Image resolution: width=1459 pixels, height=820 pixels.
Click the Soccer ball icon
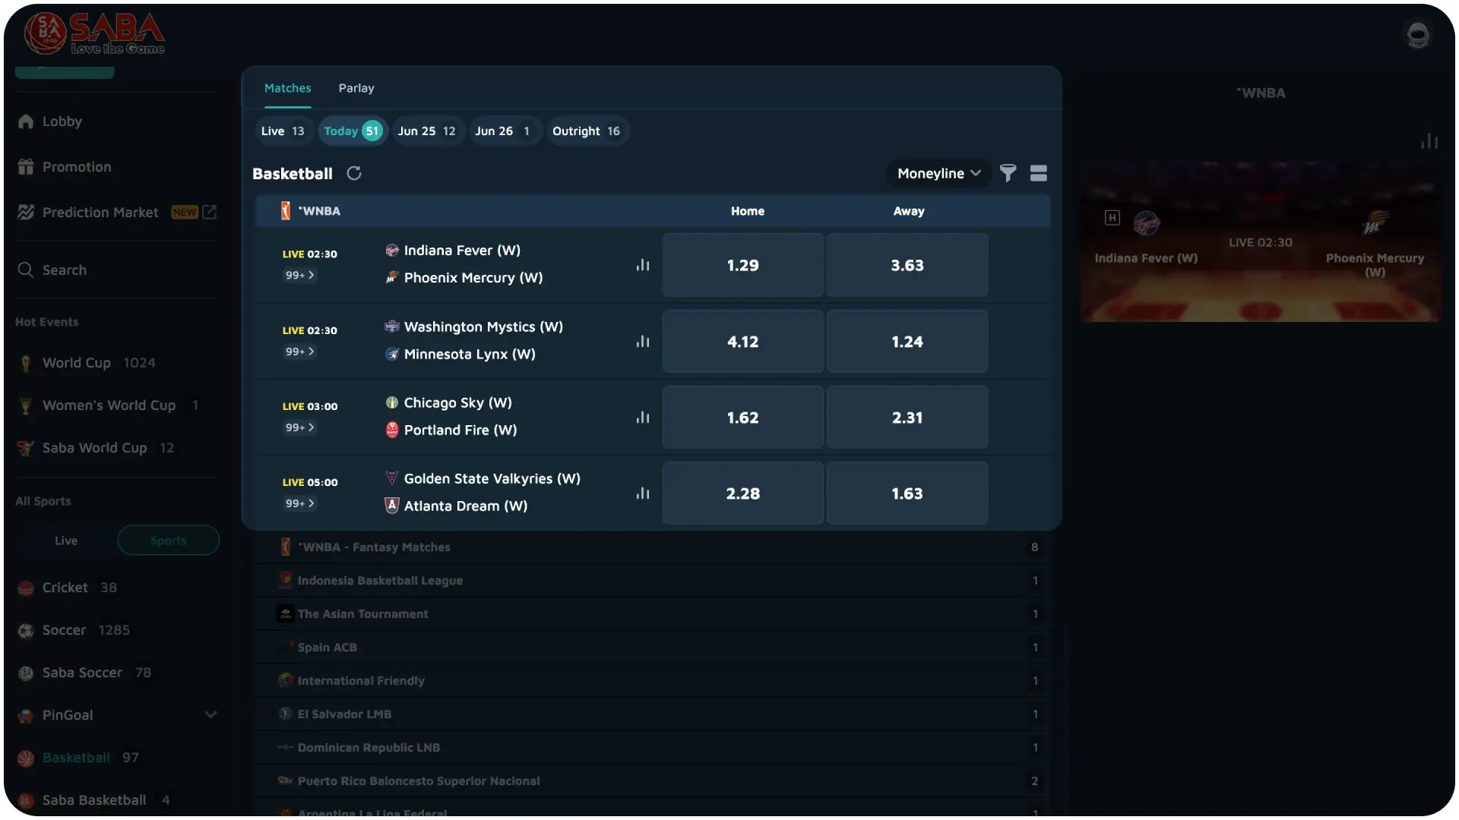pos(26,630)
